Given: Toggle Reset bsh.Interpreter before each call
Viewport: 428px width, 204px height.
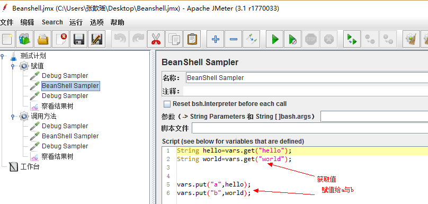Looking at the screenshot, I should (x=167, y=104).
